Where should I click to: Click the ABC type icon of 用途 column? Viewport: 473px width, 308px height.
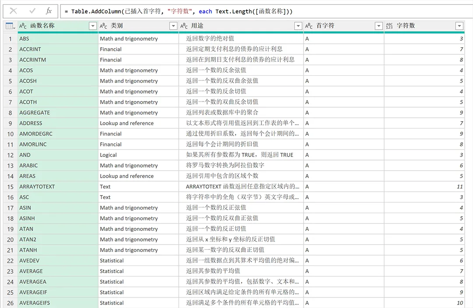pos(184,26)
